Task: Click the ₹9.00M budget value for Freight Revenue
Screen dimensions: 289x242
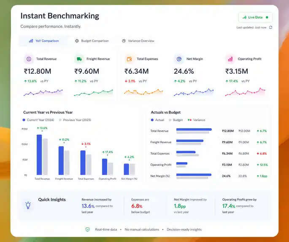Action: click(x=244, y=142)
